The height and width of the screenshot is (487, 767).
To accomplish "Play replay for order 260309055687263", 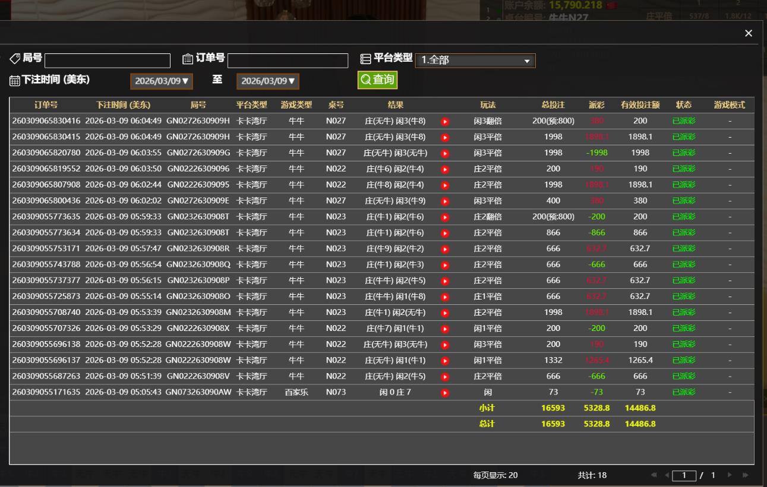I will [444, 376].
